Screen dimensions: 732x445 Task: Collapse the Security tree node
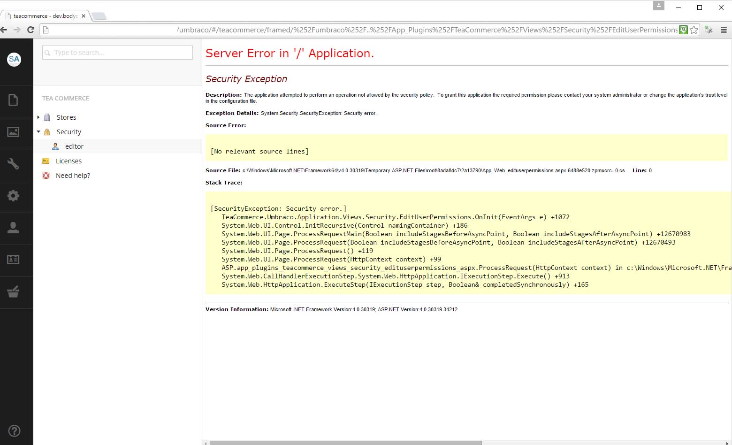pos(38,132)
